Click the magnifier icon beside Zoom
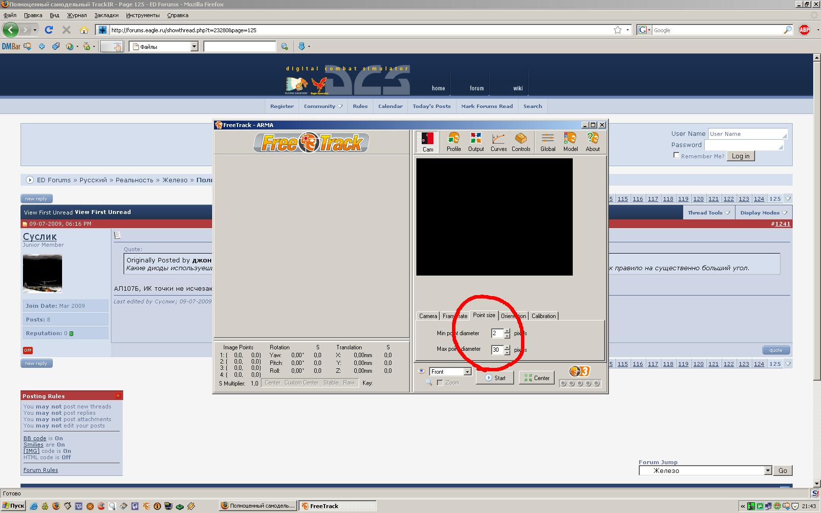 click(429, 383)
